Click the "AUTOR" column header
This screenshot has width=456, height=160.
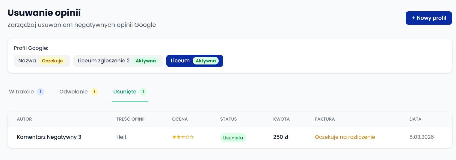[x=24, y=119]
